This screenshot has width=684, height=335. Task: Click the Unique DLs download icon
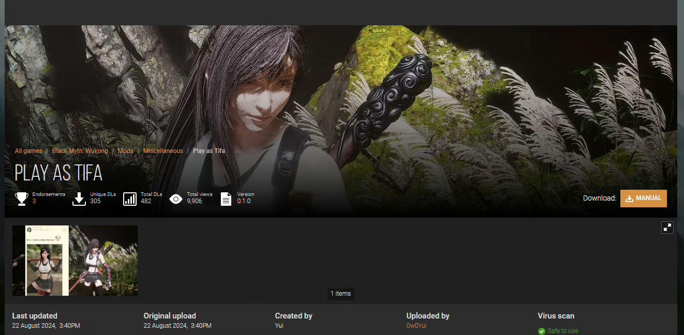pos(79,199)
